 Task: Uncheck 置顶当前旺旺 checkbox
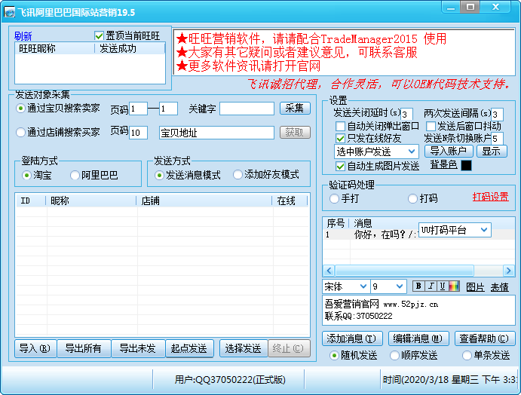[99, 36]
